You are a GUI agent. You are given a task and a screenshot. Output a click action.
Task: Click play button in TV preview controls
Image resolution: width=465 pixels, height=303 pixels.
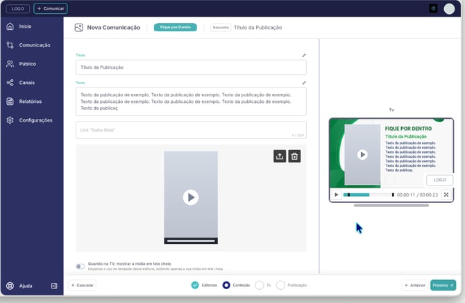[337, 195]
